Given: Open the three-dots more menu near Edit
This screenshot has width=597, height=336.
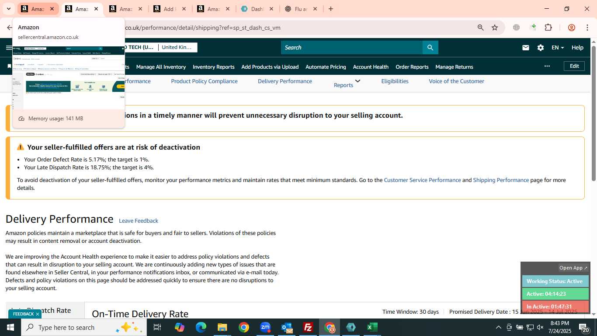Looking at the screenshot, I should point(547,66).
